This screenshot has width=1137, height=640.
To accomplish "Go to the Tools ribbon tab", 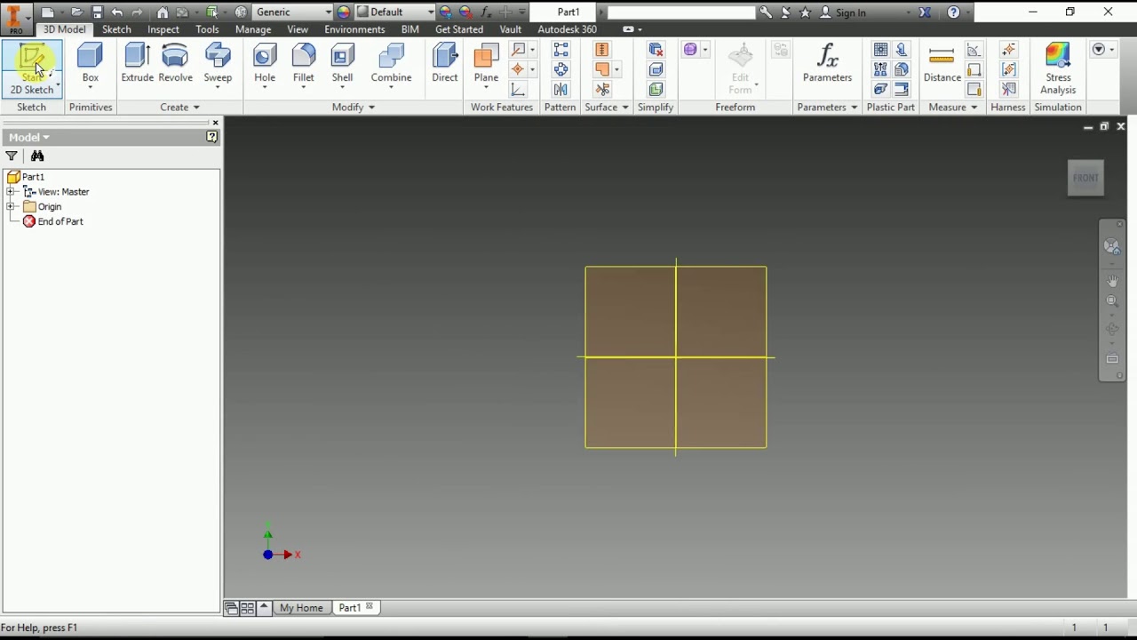I will pos(207,29).
